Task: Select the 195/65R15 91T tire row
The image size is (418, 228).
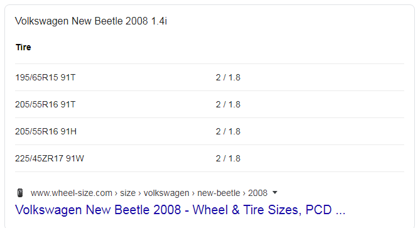Action: (x=210, y=77)
